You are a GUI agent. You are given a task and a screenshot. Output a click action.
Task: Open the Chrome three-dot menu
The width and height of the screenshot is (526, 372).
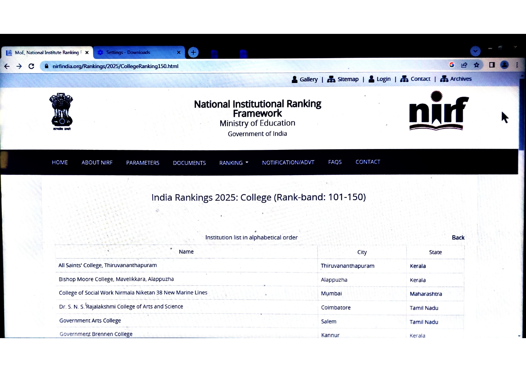tap(517, 65)
